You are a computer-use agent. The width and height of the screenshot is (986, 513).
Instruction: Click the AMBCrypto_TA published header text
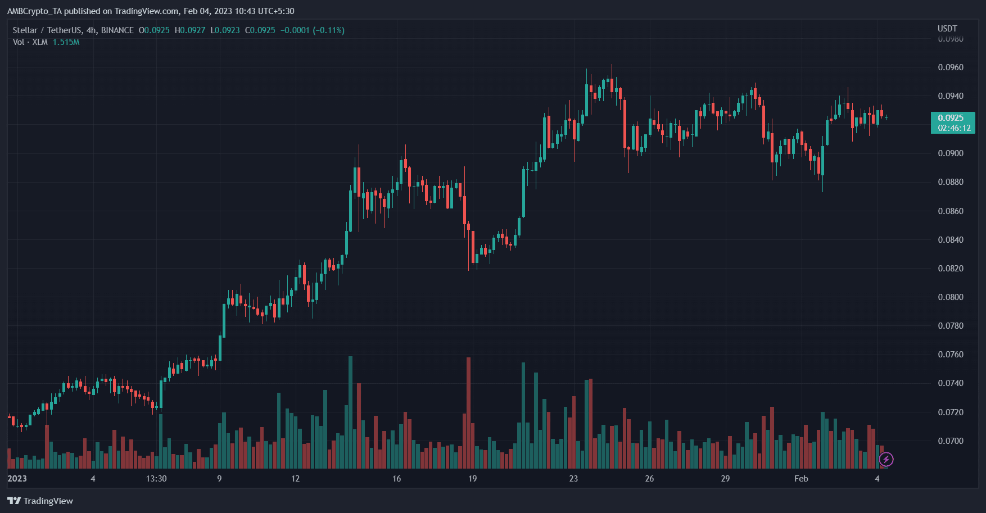(151, 11)
